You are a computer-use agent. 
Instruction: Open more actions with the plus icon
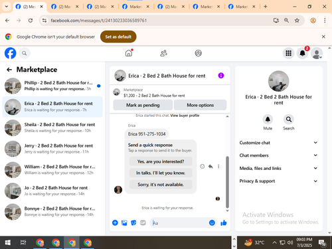[x=115, y=222]
